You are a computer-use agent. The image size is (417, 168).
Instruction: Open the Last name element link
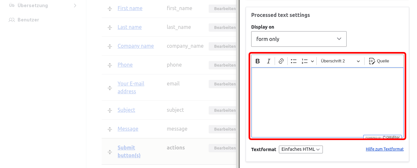(x=130, y=27)
